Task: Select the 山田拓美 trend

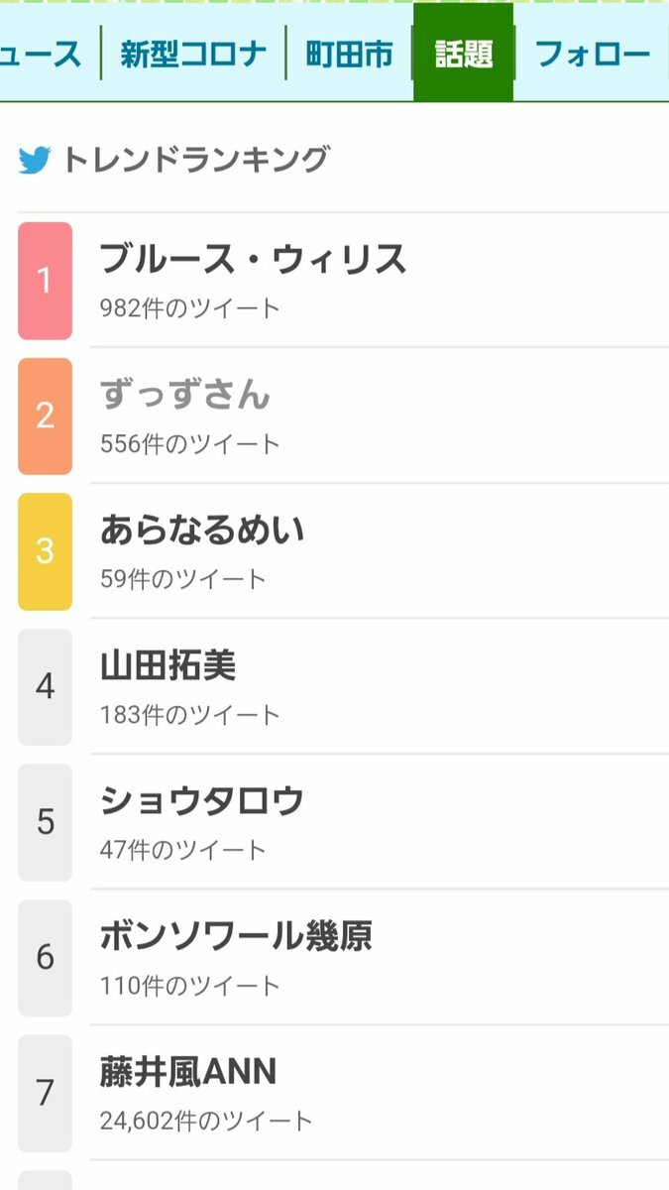Action: [x=168, y=665]
